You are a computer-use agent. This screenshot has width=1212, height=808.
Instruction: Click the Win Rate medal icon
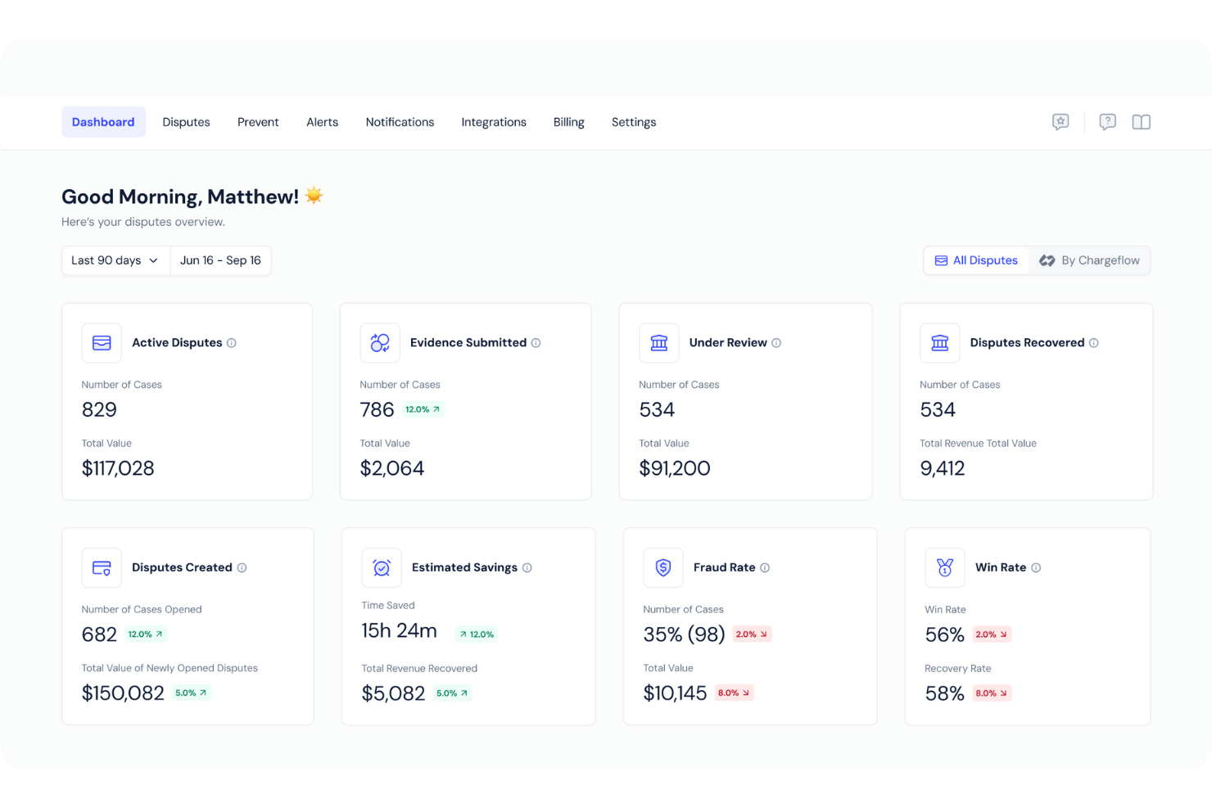944,567
